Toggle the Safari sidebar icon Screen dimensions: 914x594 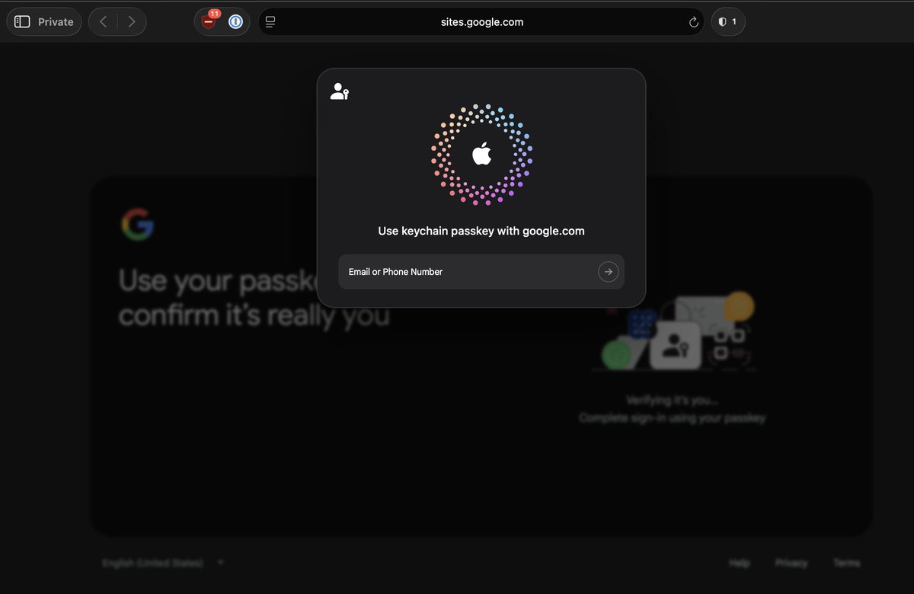click(22, 22)
